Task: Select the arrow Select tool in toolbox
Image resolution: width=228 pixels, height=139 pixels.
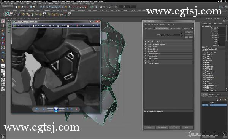Action: point(3,21)
